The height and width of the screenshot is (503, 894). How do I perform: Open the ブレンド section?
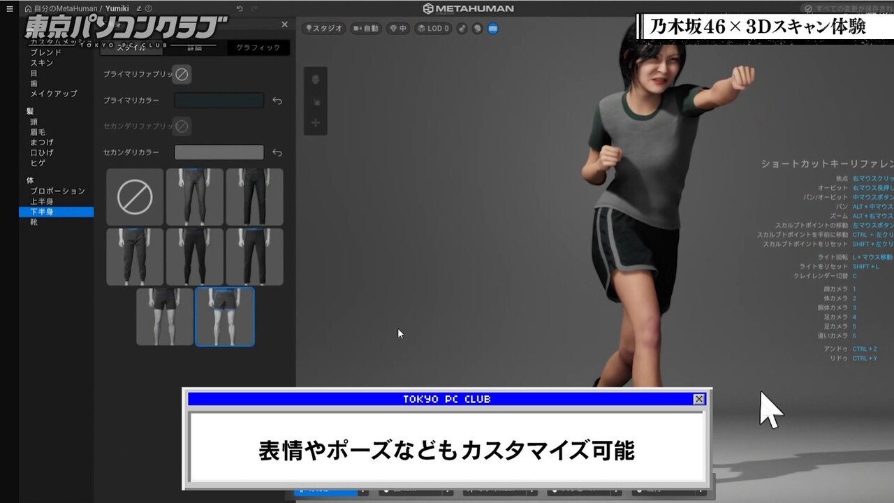[45, 52]
